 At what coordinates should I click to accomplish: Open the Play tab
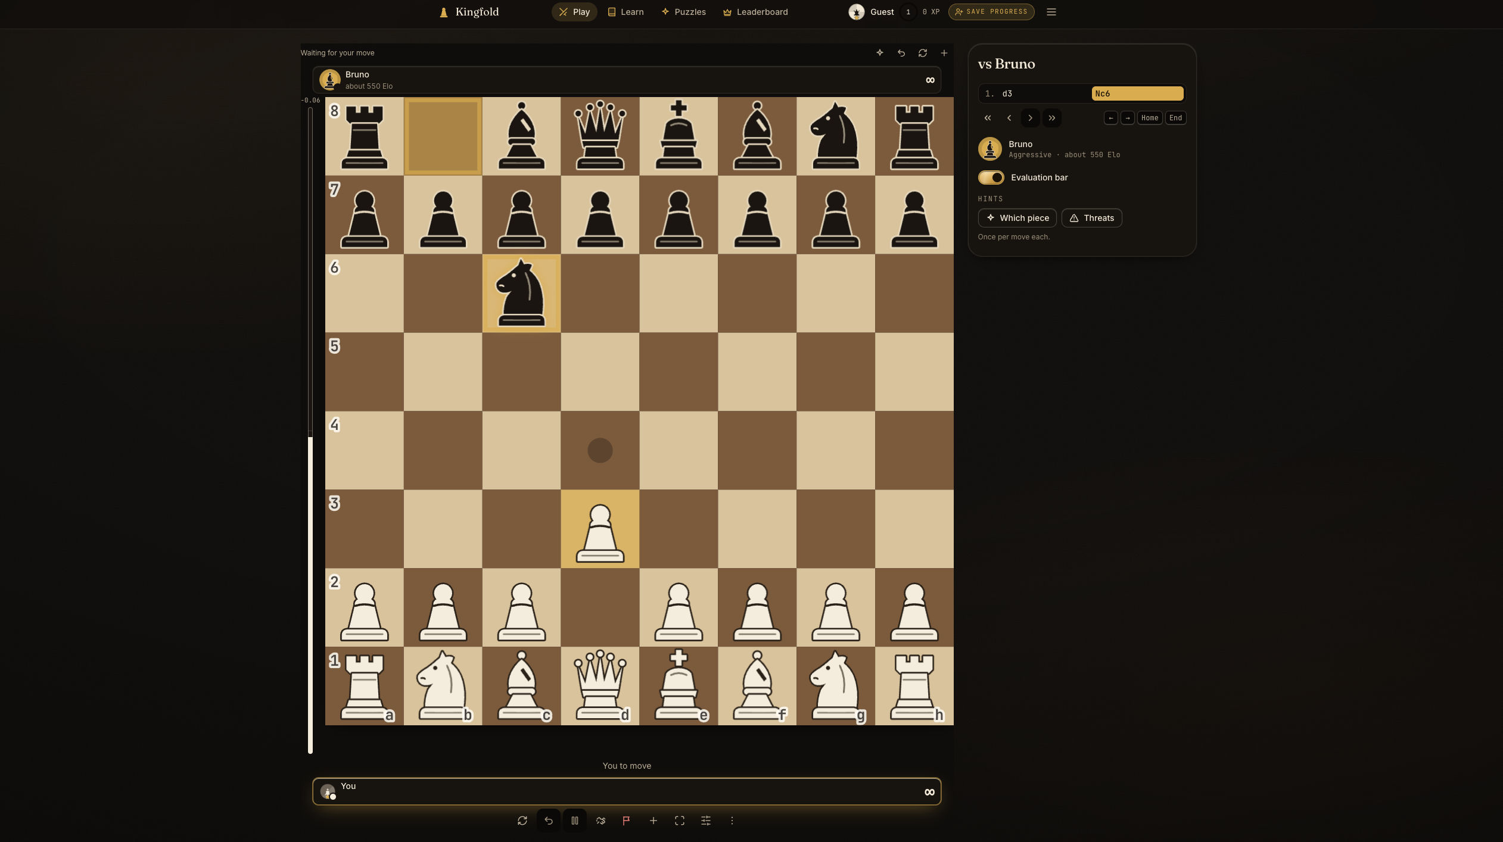click(574, 12)
